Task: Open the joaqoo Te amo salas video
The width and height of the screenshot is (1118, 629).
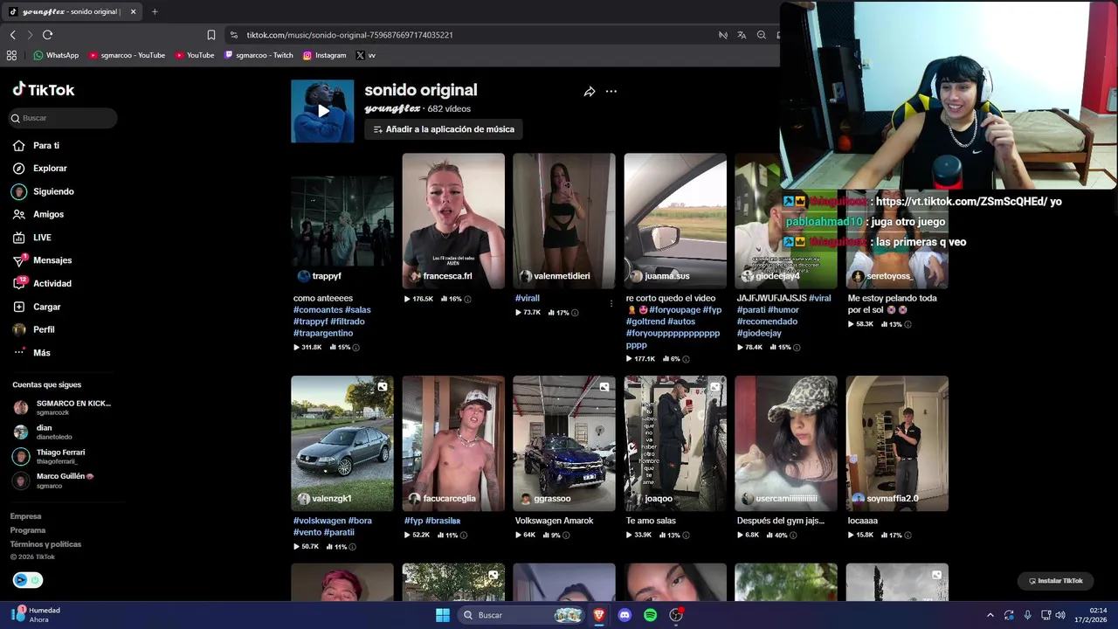Action: point(675,443)
